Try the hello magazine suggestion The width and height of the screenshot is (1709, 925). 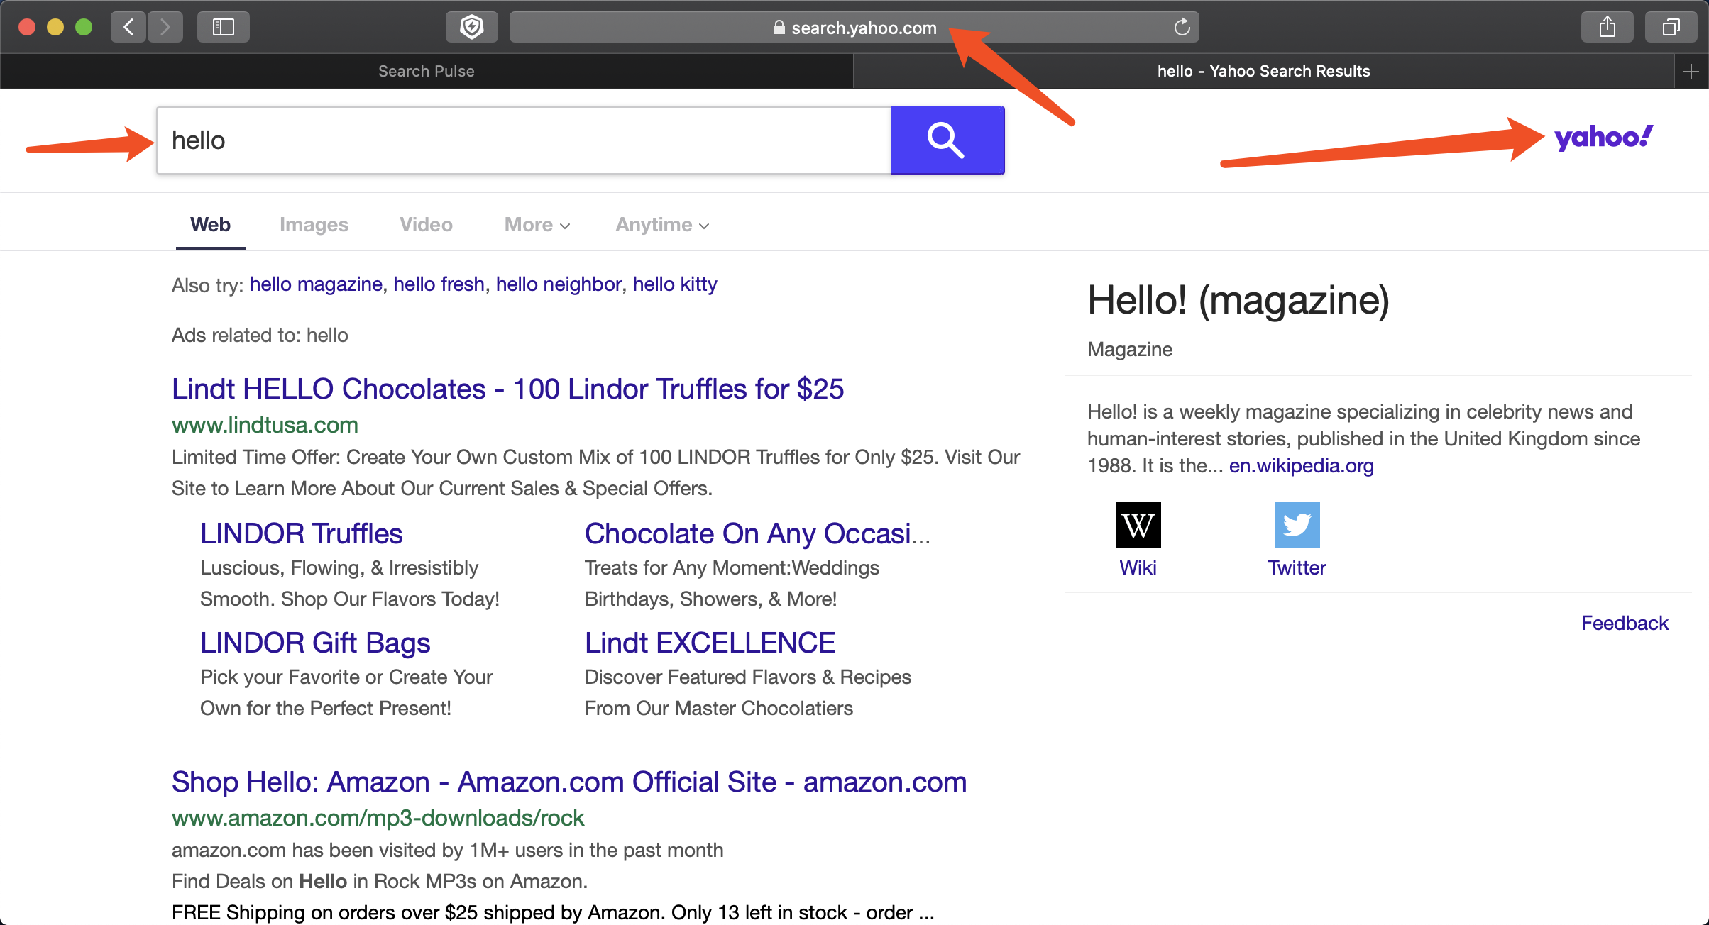pyautogui.click(x=316, y=284)
